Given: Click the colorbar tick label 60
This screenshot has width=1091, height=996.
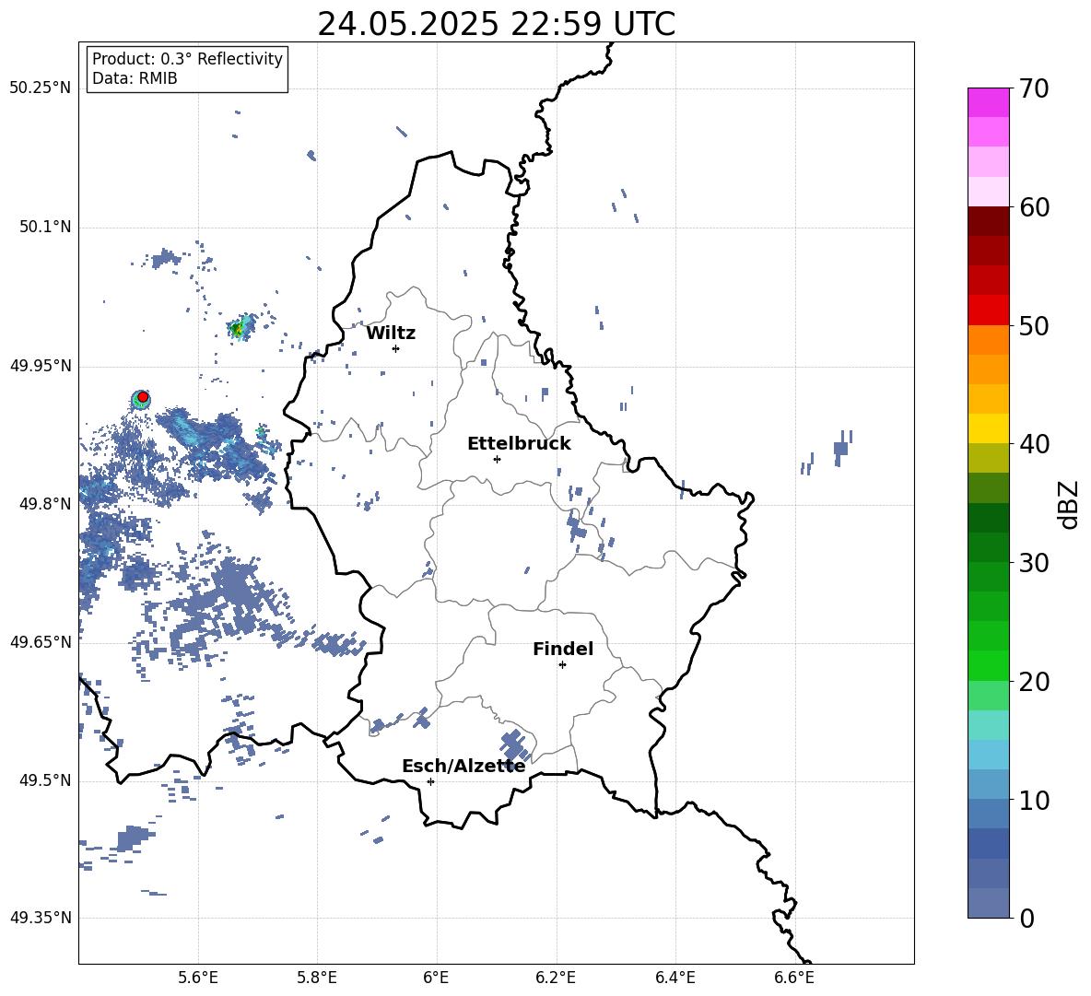Looking at the screenshot, I should (1034, 207).
